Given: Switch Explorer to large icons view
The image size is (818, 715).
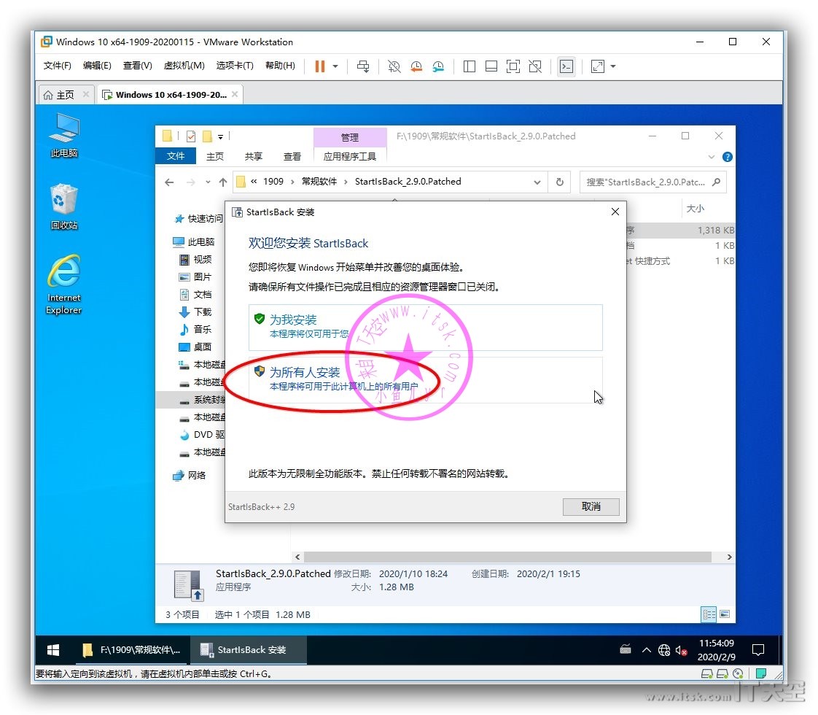Looking at the screenshot, I should pyautogui.click(x=725, y=614).
